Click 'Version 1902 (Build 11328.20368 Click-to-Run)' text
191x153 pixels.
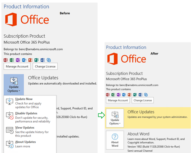coord(154,147)
